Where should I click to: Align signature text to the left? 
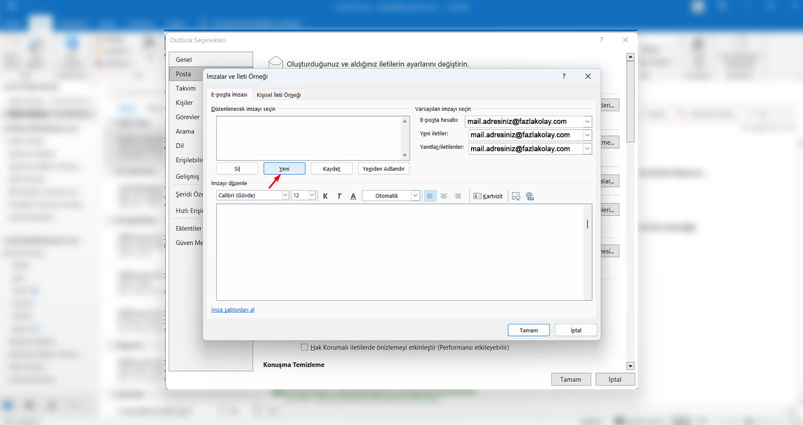tap(430, 196)
